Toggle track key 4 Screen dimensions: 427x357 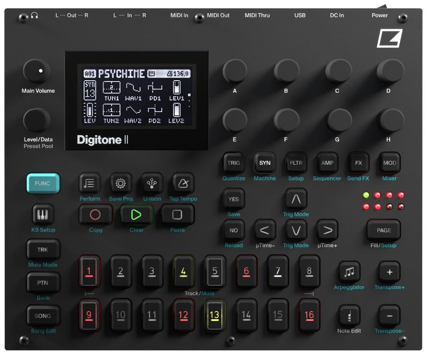point(183,272)
